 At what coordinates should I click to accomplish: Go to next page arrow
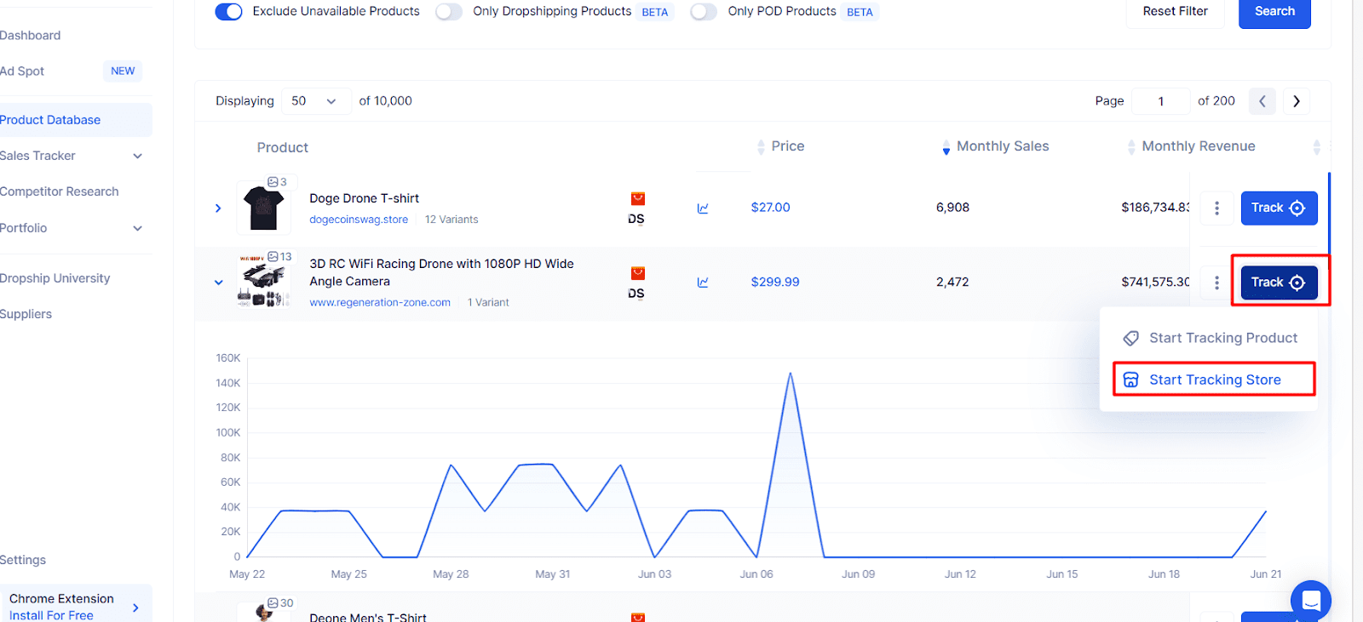(x=1297, y=101)
